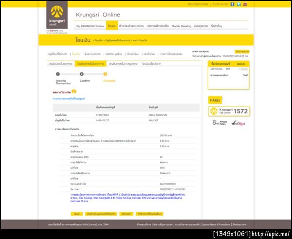This screenshot has height=239, width=292.
Task: Open the Facebook icon in the top bar
Action: pos(232,4)
